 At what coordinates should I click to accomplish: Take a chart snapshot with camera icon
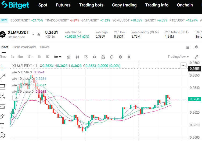click(95, 57)
